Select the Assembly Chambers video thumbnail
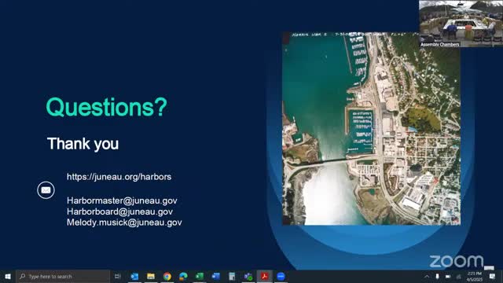This screenshot has height=283, width=503. pos(461,24)
